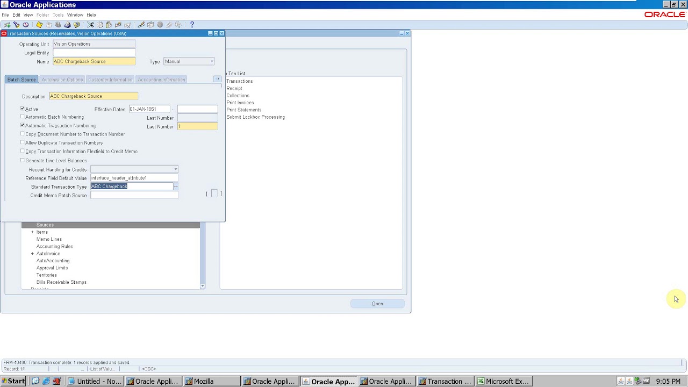This screenshot has width=688, height=387.
Task: Toggle Automatic Transaction Numbering checkbox
Action: [x=23, y=125]
